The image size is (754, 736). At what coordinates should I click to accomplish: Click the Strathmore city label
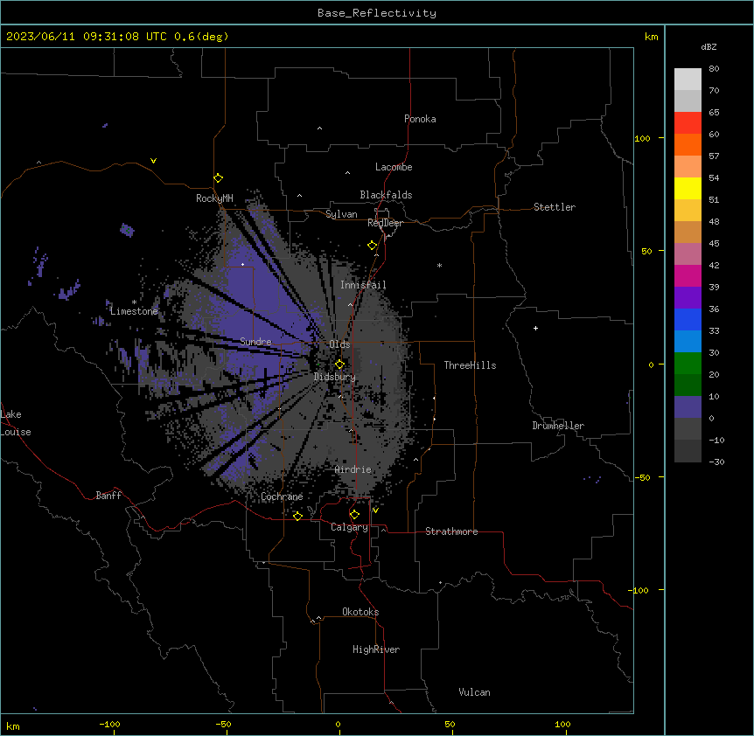coord(451,531)
